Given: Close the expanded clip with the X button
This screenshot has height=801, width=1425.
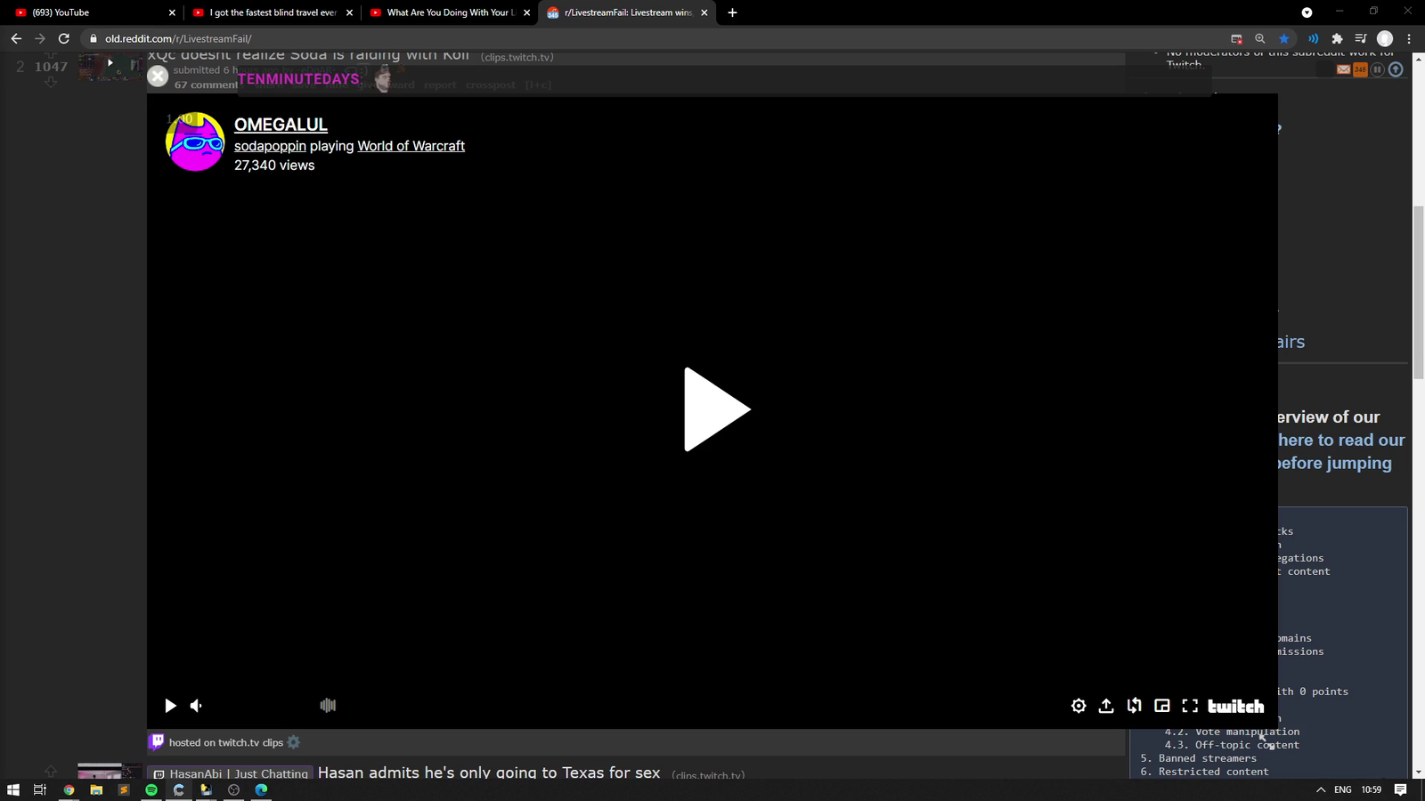Looking at the screenshot, I should coord(158,77).
